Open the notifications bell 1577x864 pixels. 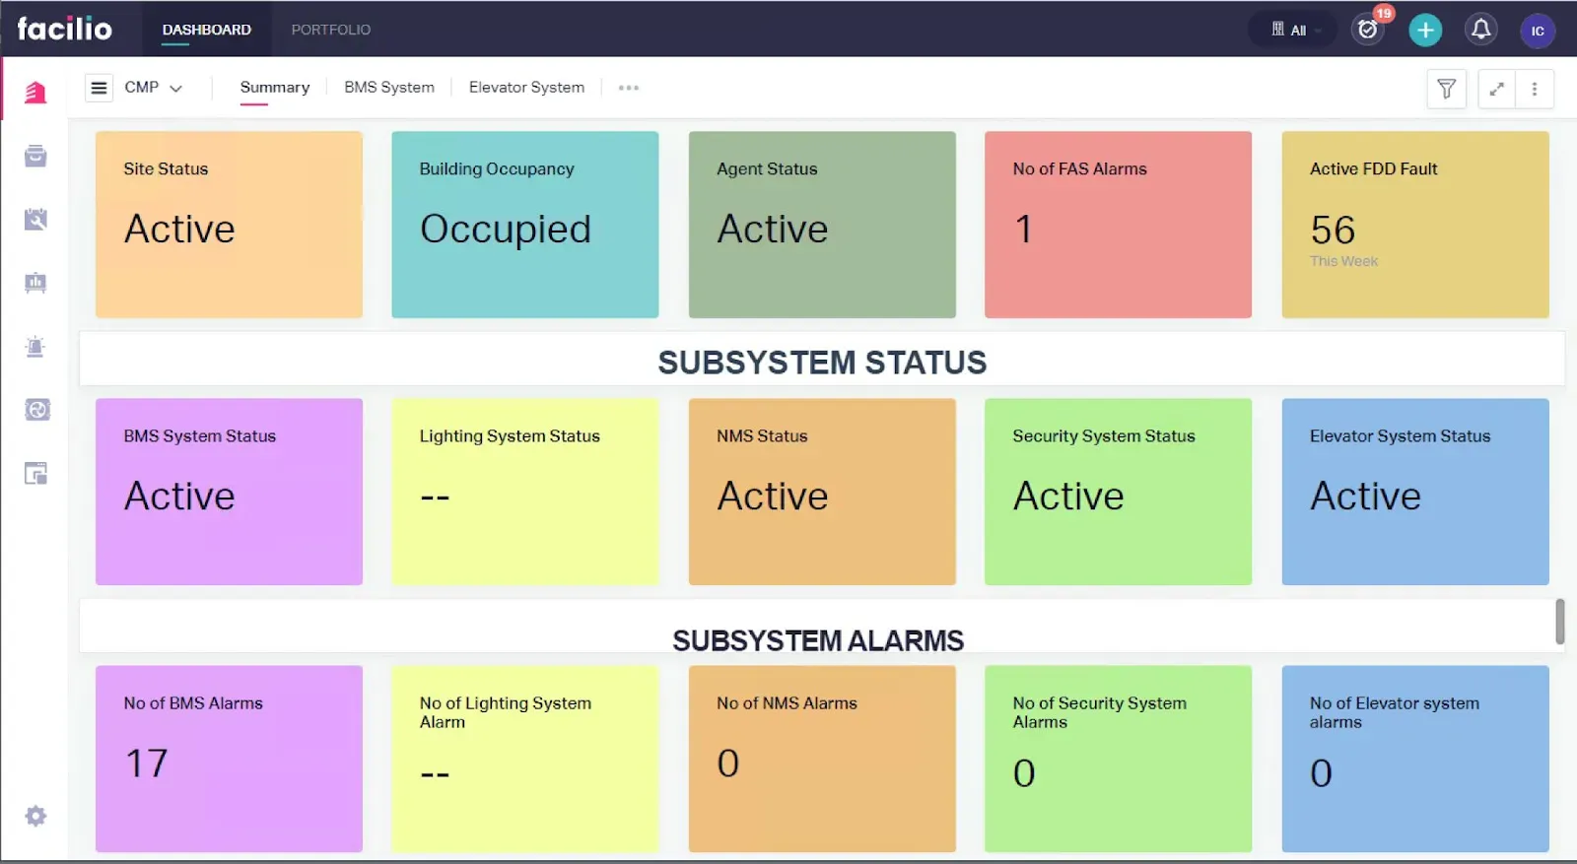[x=1480, y=30]
